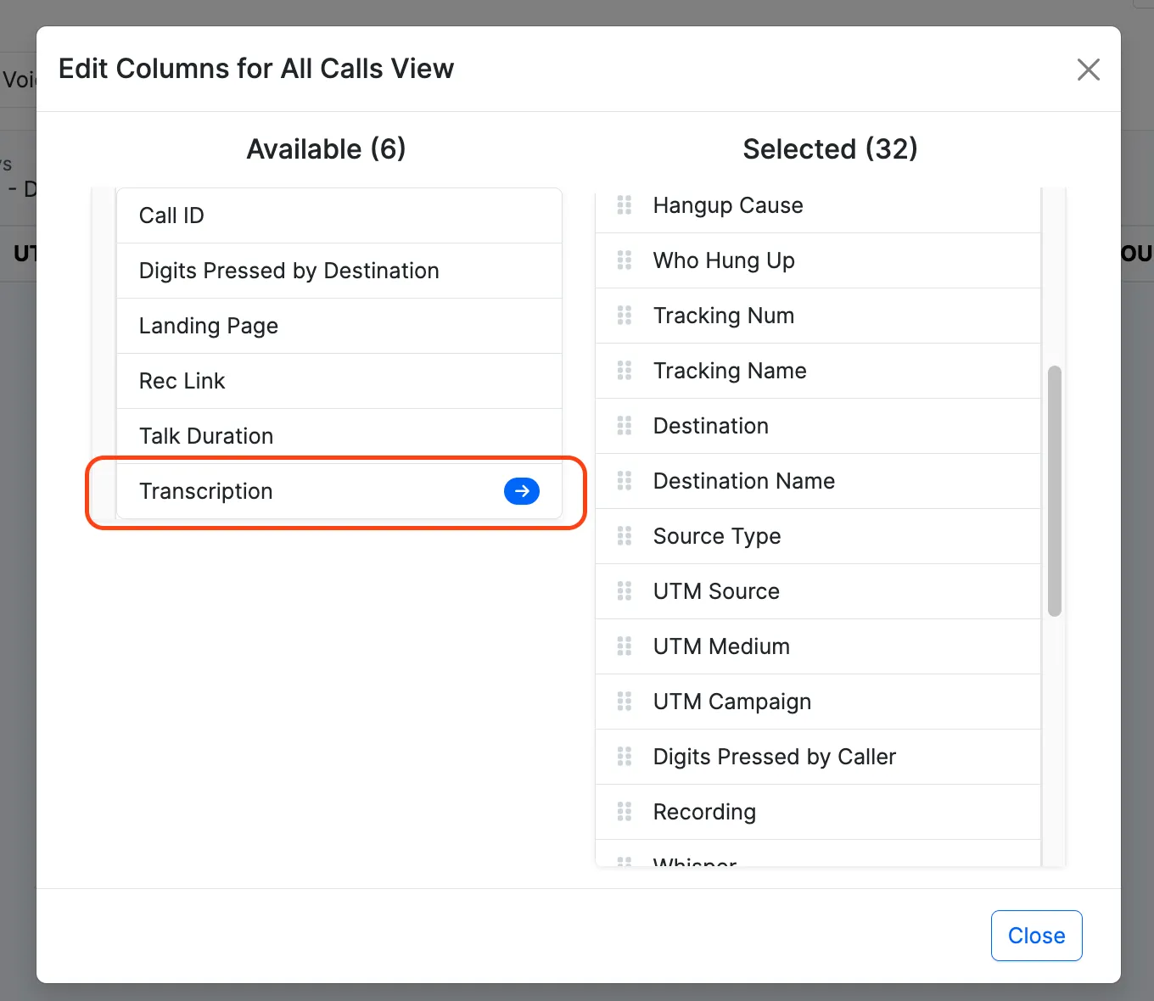Select Talk Duration in the Available list
1154x1001 pixels.
(339, 436)
